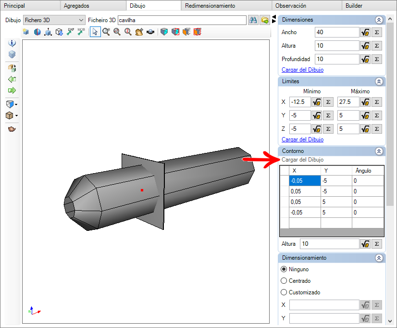Switch to the Agregados tab
The image size is (397, 328).
click(x=76, y=6)
